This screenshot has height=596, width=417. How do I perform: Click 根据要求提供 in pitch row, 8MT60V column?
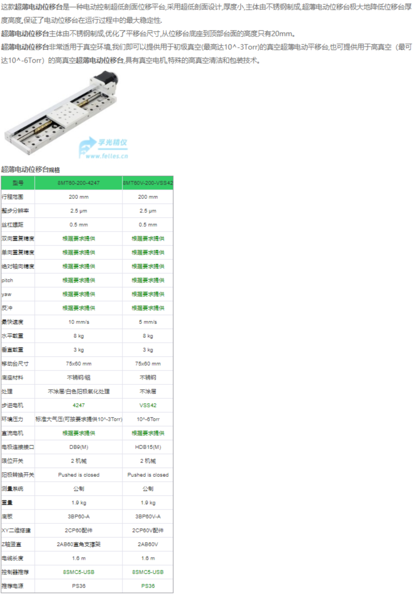(x=148, y=280)
